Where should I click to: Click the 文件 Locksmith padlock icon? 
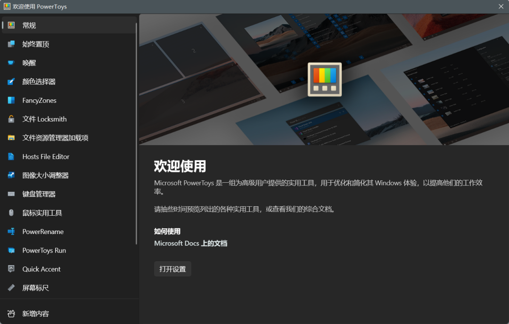[x=11, y=119]
